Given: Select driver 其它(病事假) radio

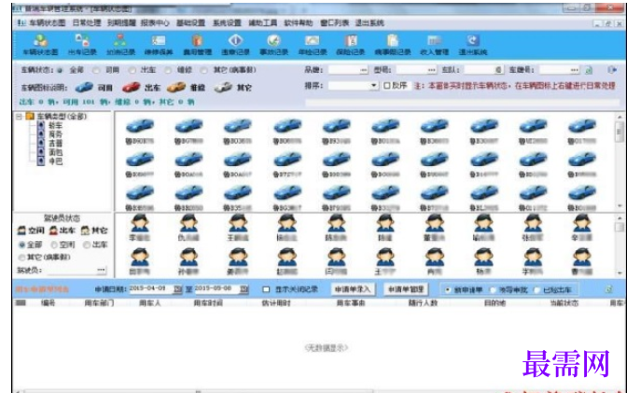Looking at the screenshot, I should (22, 258).
